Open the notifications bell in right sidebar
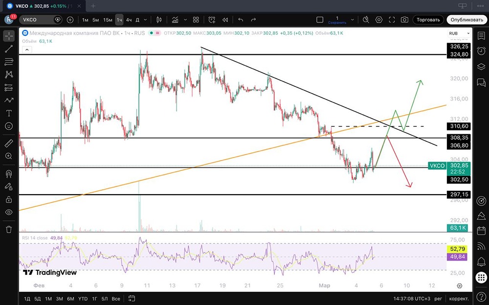This screenshot has height=305, width=489. [481, 262]
